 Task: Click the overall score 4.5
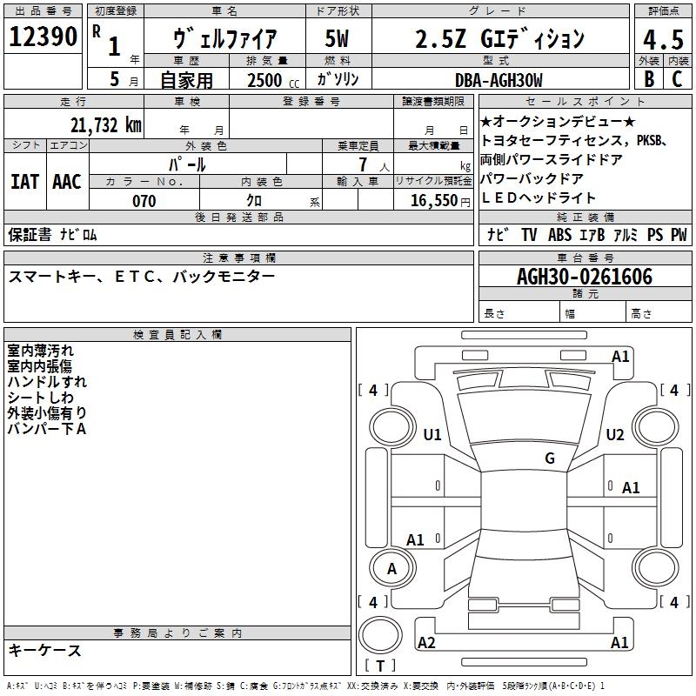coord(662,40)
